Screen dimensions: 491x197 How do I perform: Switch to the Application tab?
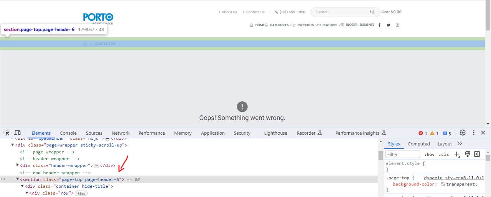pyautogui.click(x=213, y=133)
